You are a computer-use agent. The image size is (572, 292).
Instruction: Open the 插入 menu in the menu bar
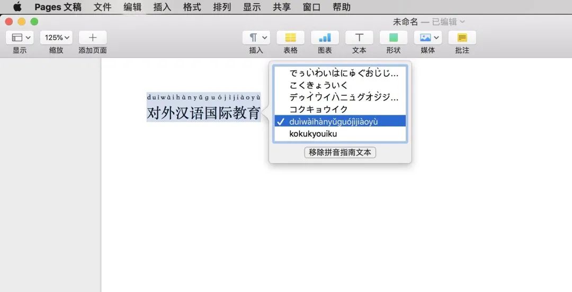point(162,7)
